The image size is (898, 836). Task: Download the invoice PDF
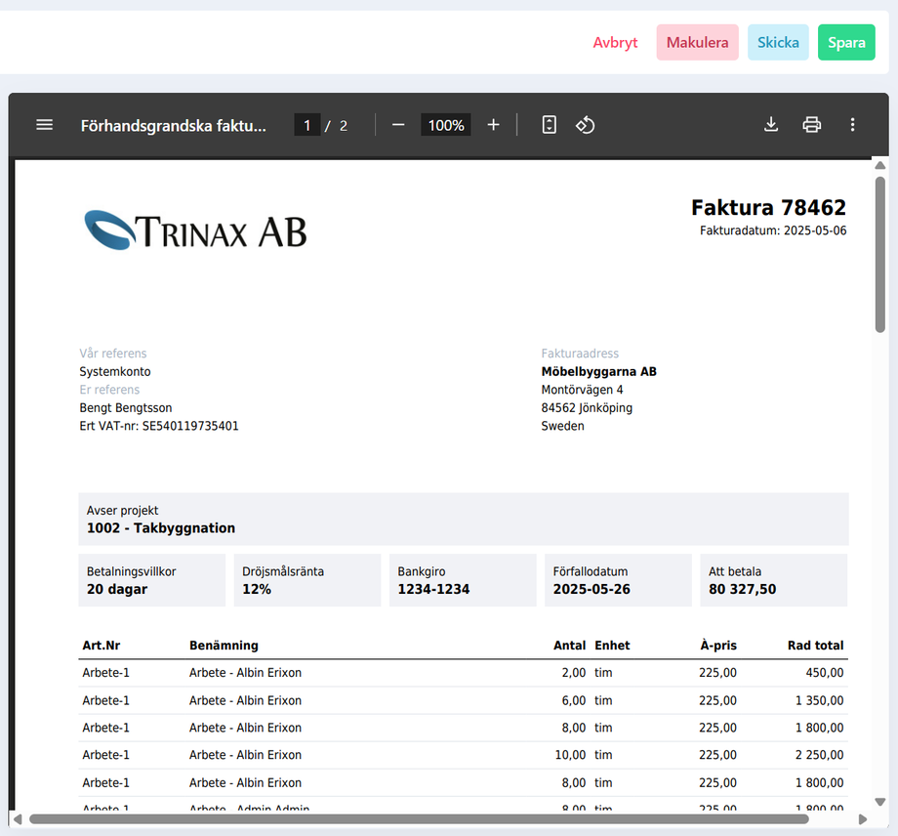[x=771, y=125]
